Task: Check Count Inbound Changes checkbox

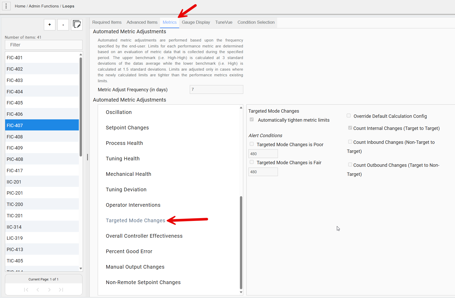Action: tap(350, 142)
